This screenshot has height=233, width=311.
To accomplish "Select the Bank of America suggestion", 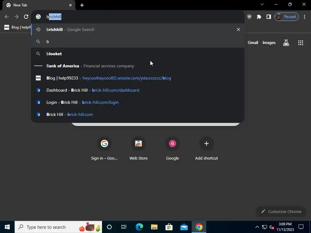I will 138,66.
